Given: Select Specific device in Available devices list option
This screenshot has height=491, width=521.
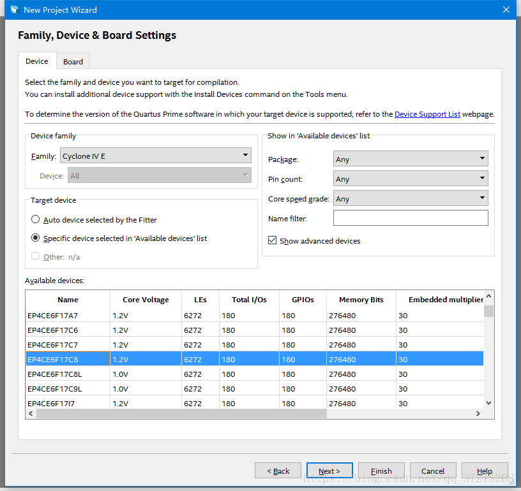Looking at the screenshot, I should (35, 238).
